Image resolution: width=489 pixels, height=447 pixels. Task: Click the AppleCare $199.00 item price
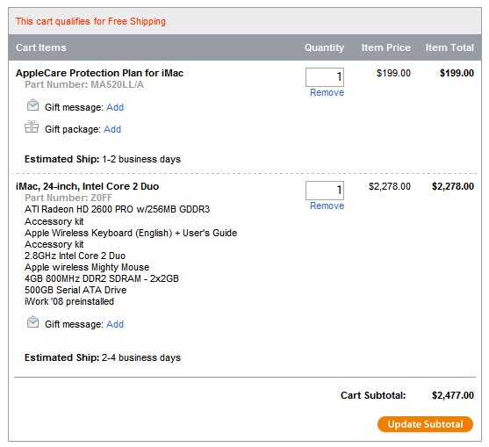(x=393, y=73)
